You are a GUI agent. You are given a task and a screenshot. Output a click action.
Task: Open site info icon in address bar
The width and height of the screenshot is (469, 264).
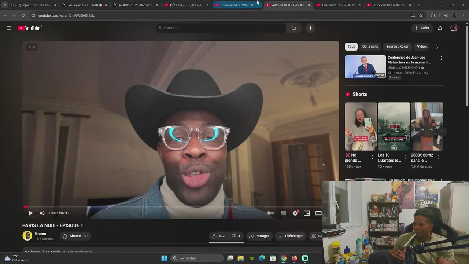(x=33, y=15)
